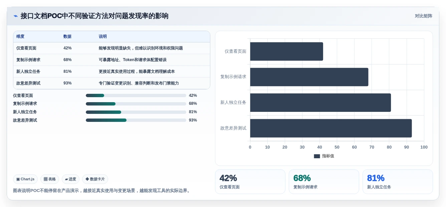The height and width of the screenshot is (207, 446).
Task: Click the Chart.js tag chip
Action: tap(25, 179)
